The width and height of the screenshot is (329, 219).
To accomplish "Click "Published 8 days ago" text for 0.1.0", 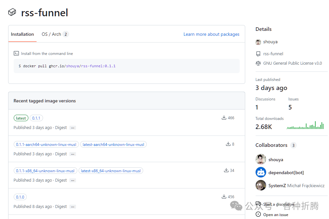I will (33, 207).
